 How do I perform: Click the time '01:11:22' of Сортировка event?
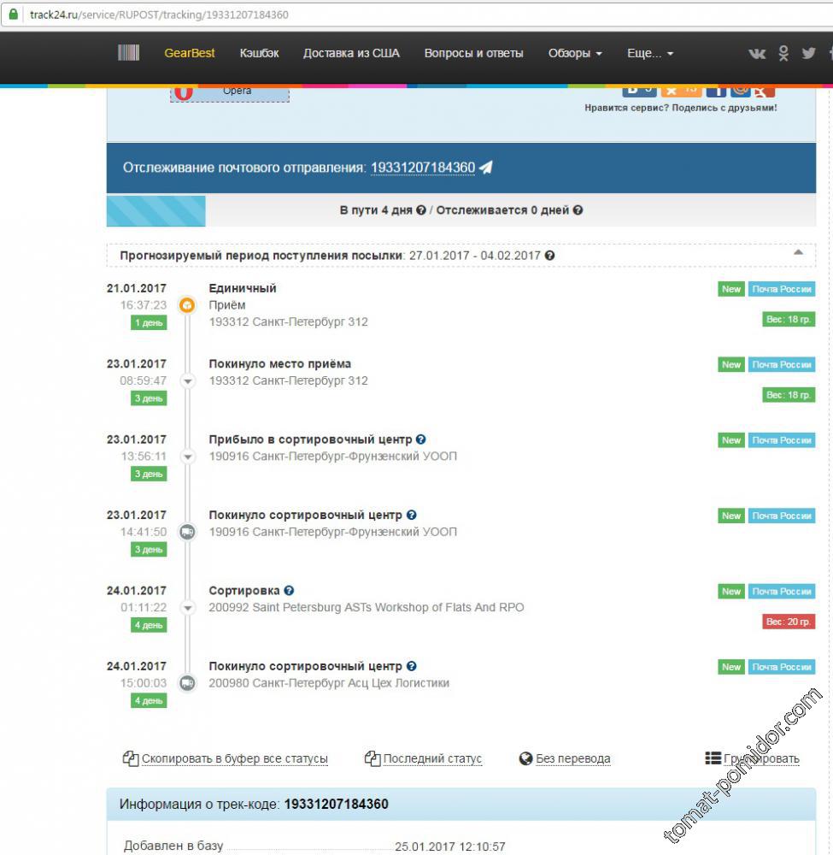[144, 607]
